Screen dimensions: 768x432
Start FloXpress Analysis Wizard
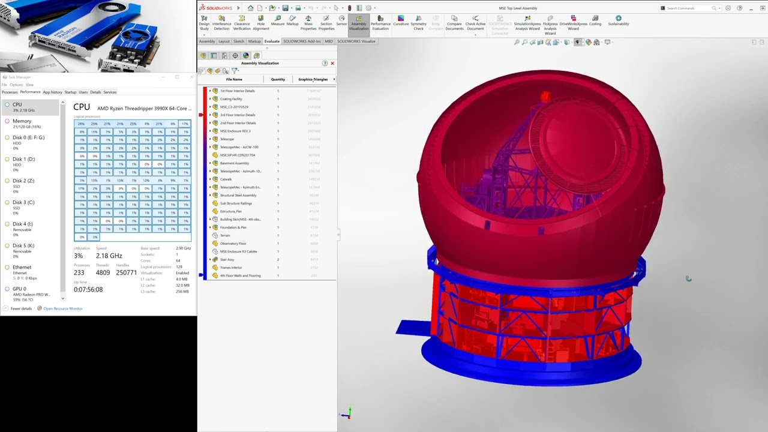click(550, 25)
